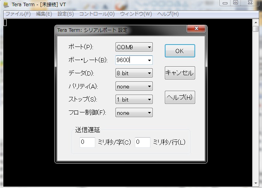Expand the フロー制御(F) none dropdown
Viewport: 262px width, 188px height.
[134, 112]
